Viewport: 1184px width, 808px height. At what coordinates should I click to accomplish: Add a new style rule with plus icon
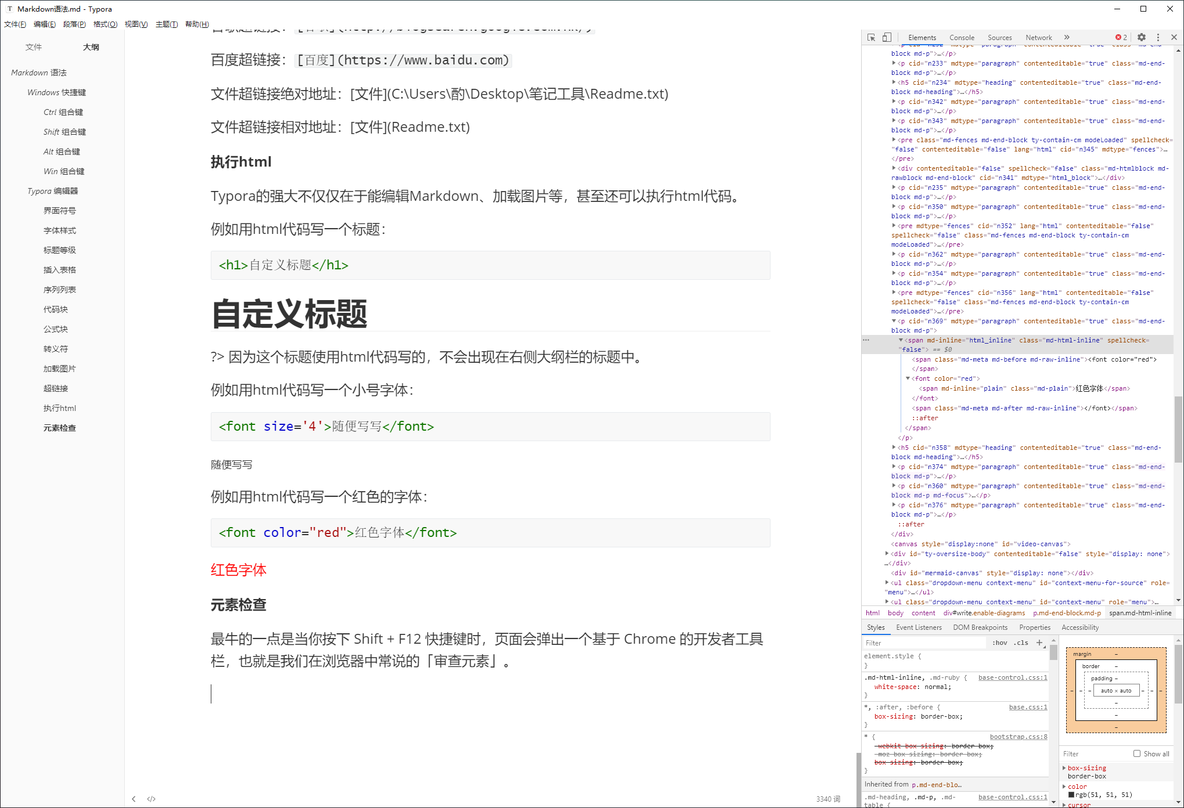1039,643
